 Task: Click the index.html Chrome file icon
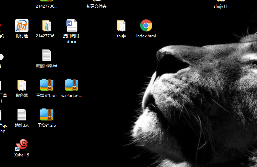coord(146,26)
